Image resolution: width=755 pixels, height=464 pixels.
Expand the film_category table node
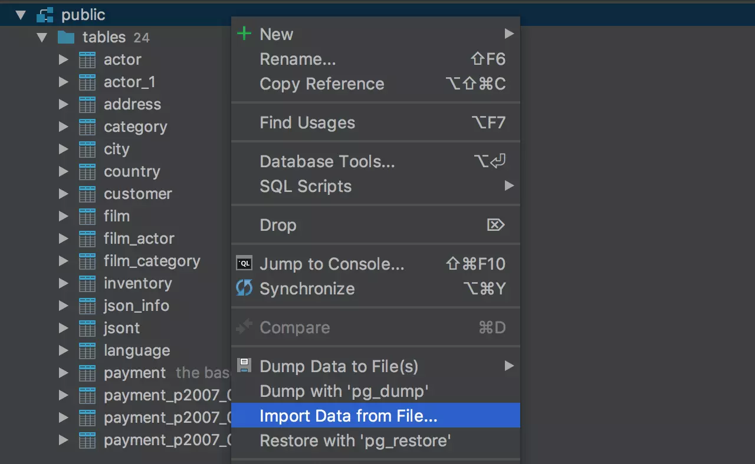coord(64,261)
